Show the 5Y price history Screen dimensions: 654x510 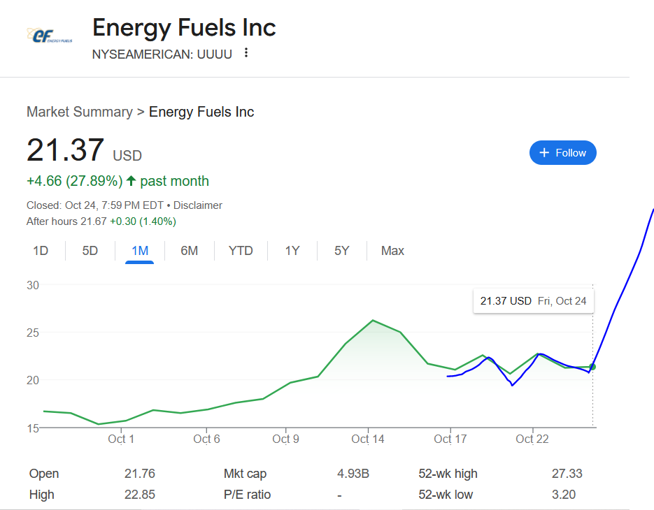(341, 251)
